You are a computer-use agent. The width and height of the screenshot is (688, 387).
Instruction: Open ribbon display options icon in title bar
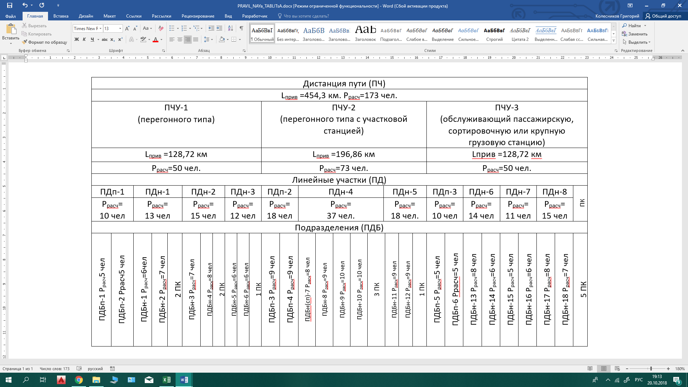coord(630,5)
